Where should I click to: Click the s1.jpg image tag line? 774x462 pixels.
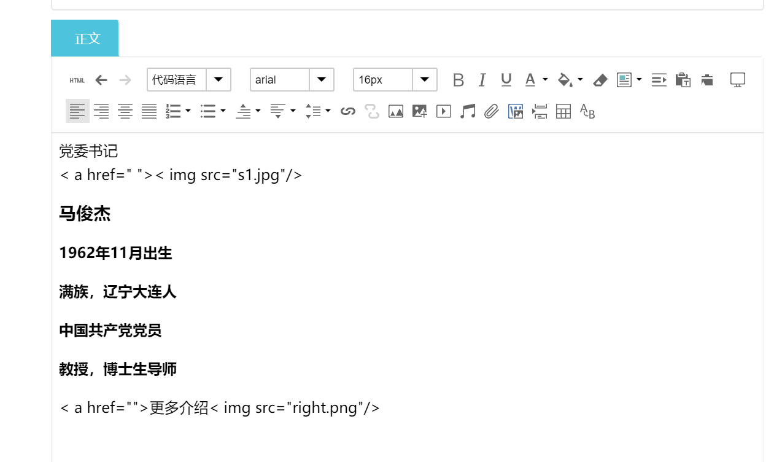coord(180,175)
